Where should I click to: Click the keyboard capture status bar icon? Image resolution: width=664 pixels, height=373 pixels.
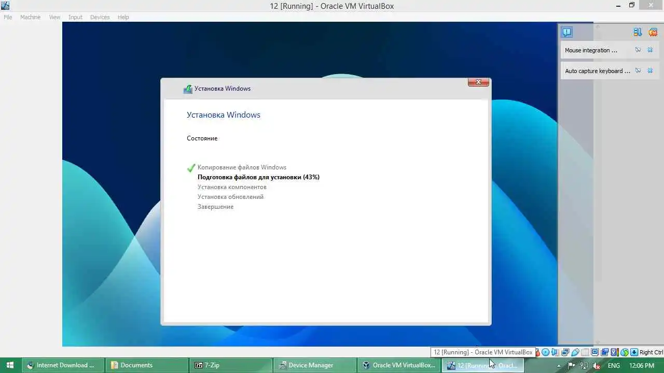click(634, 352)
